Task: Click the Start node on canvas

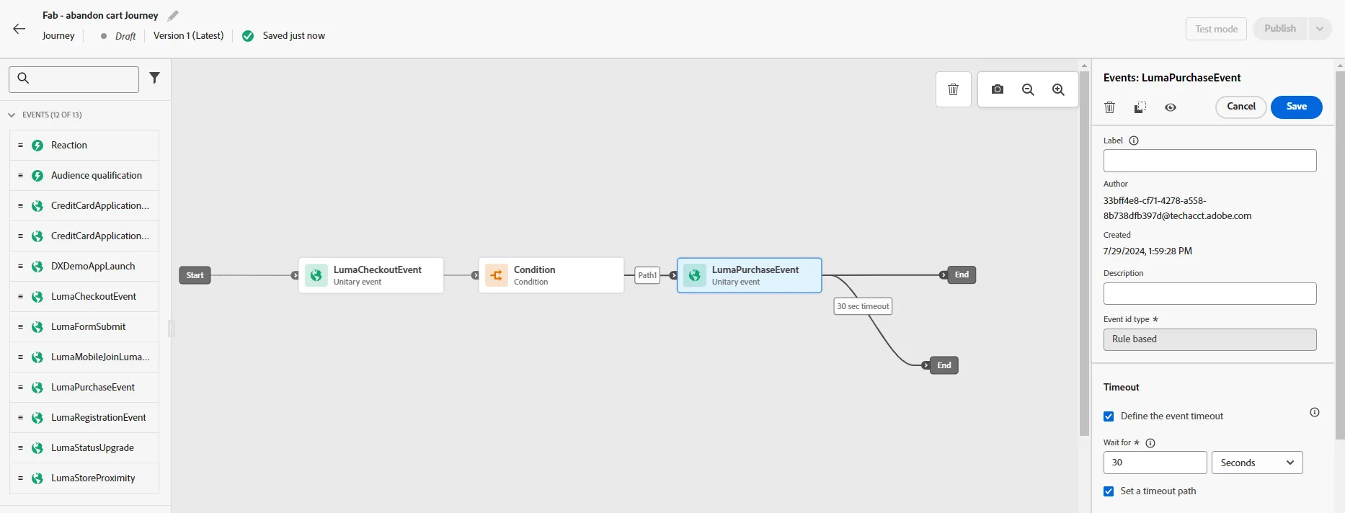Action: point(195,275)
